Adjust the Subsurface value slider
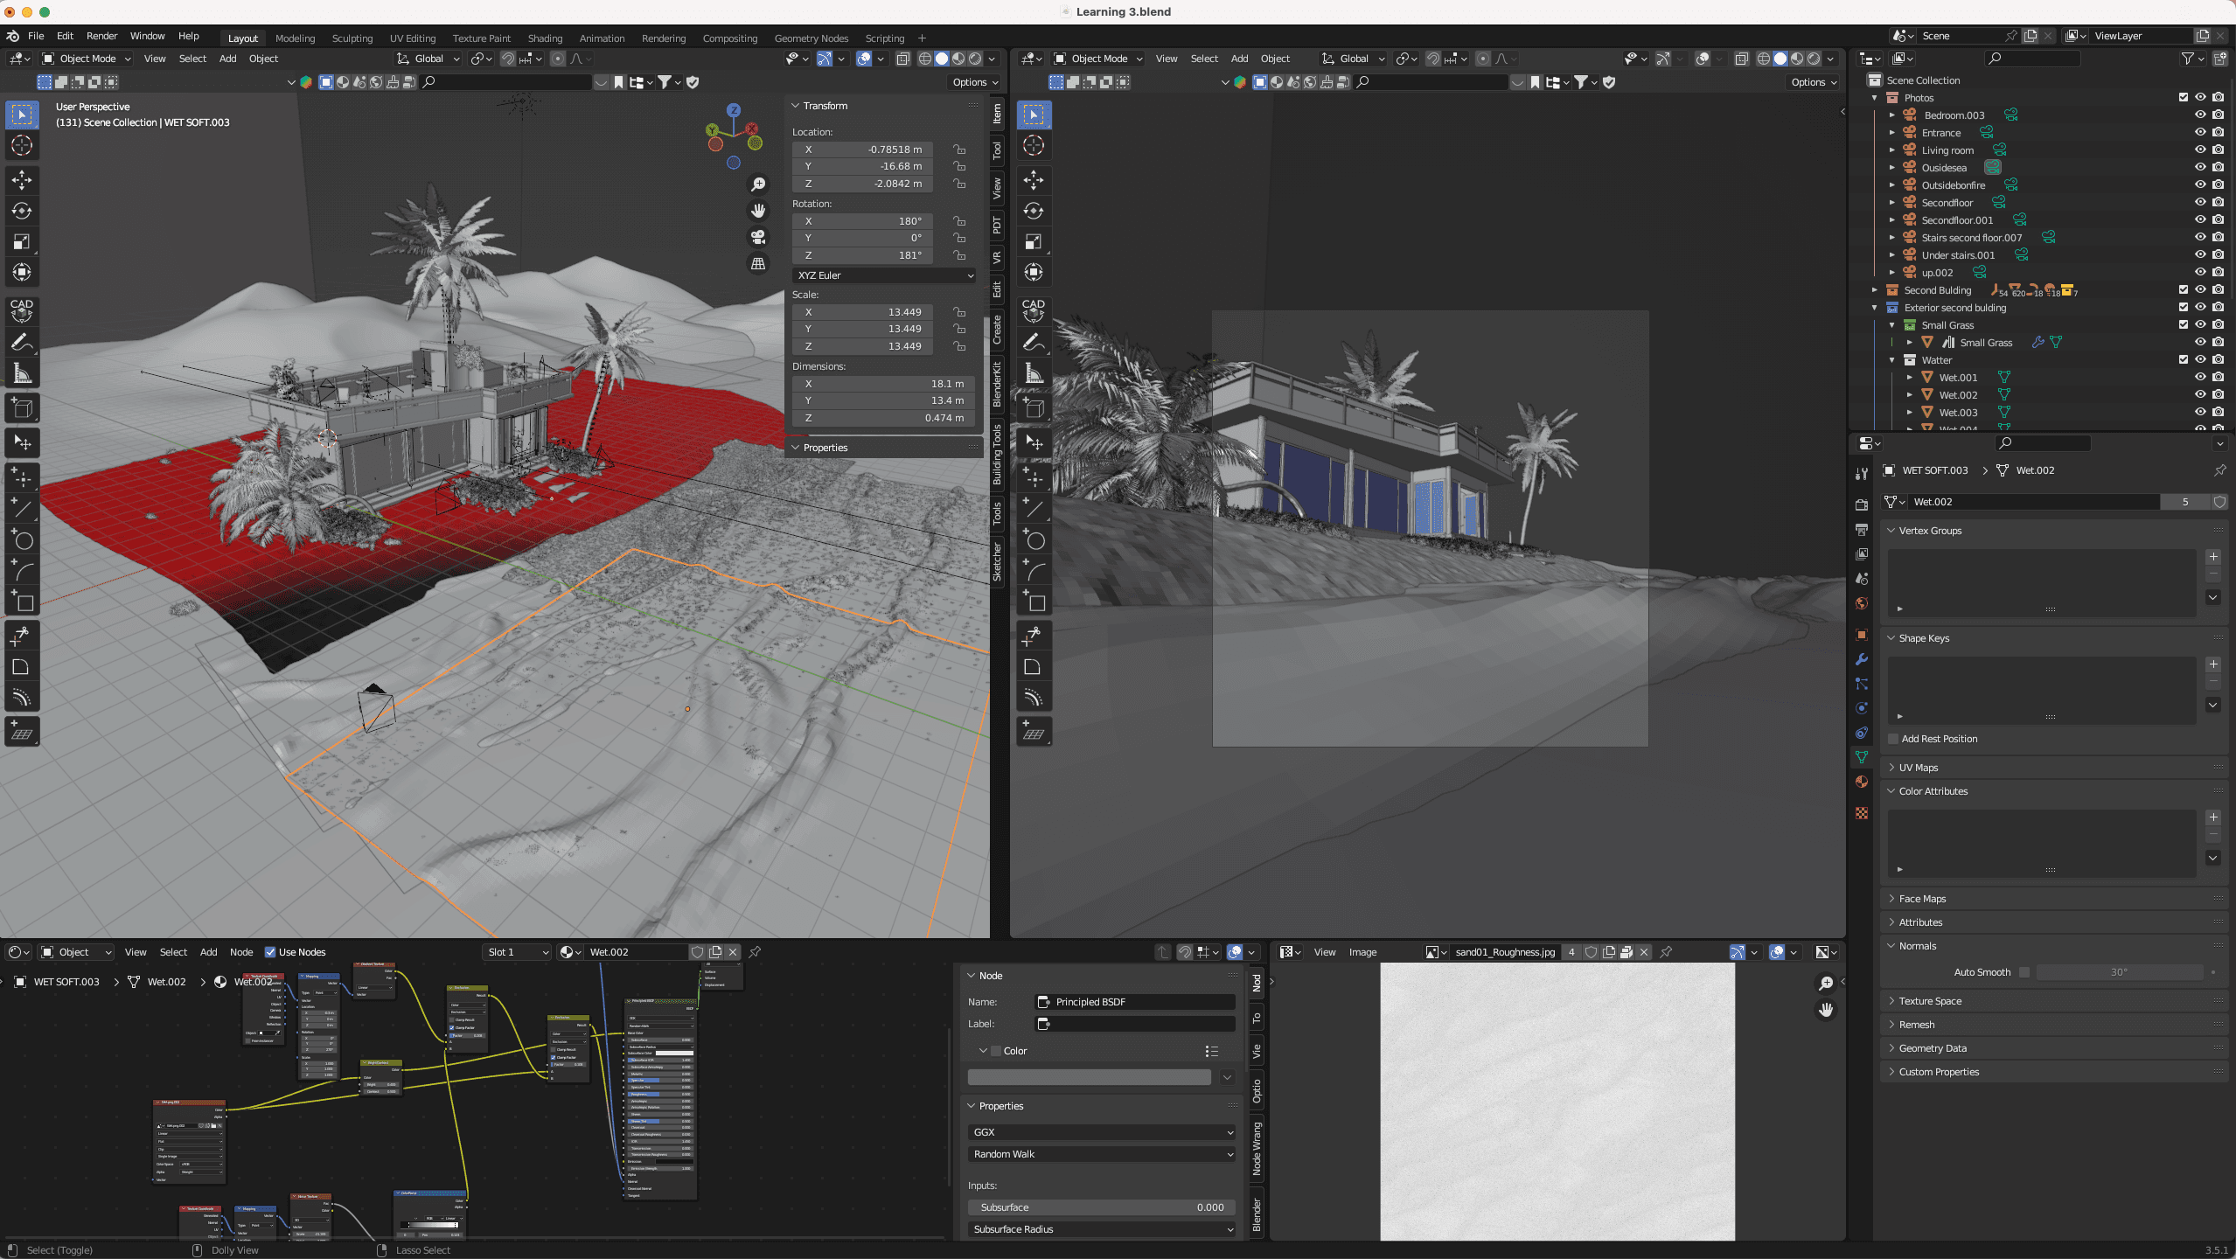 [1102, 1207]
